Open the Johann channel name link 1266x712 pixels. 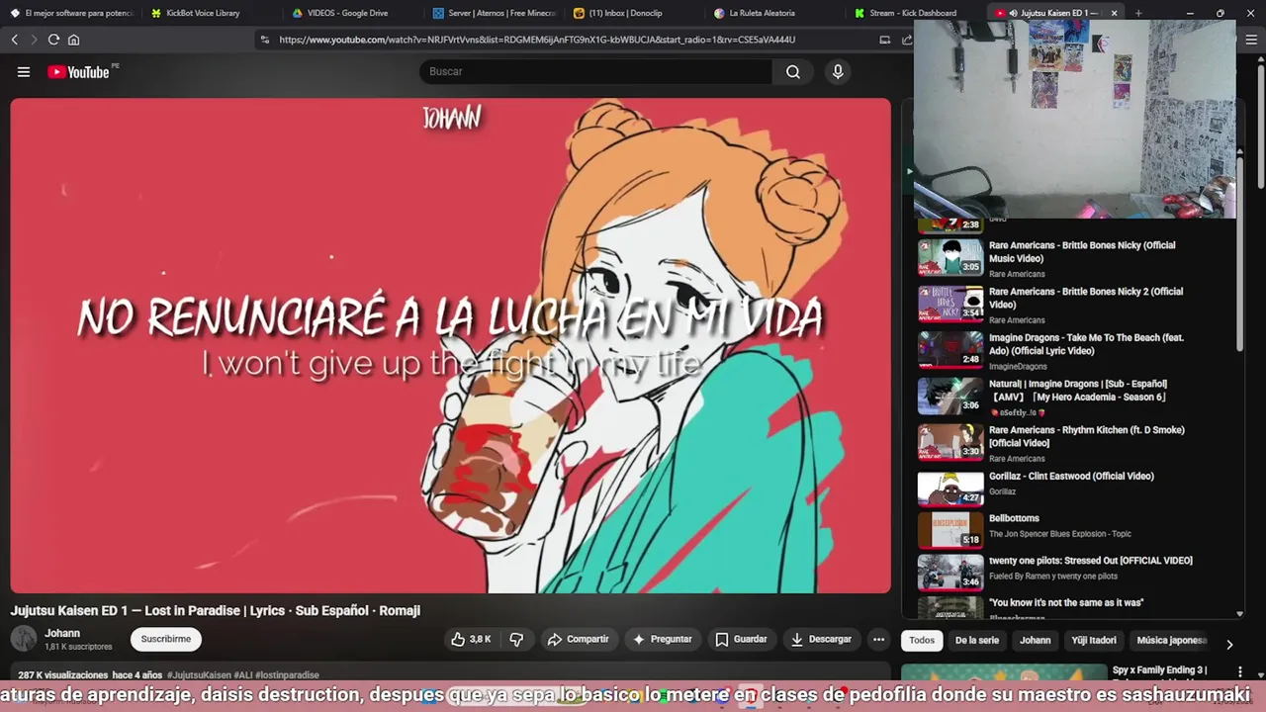(x=62, y=633)
